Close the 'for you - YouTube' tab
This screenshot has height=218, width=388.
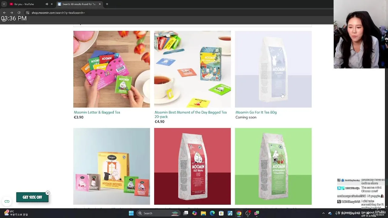(x=52, y=4)
